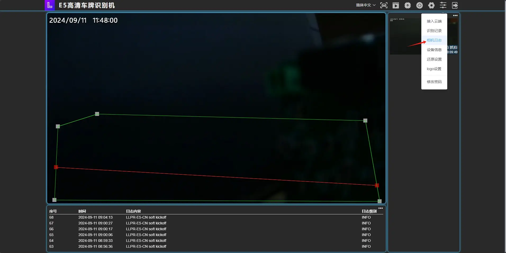Click the logout exit-arrow icon
The image size is (506, 253).
(x=455, y=5)
